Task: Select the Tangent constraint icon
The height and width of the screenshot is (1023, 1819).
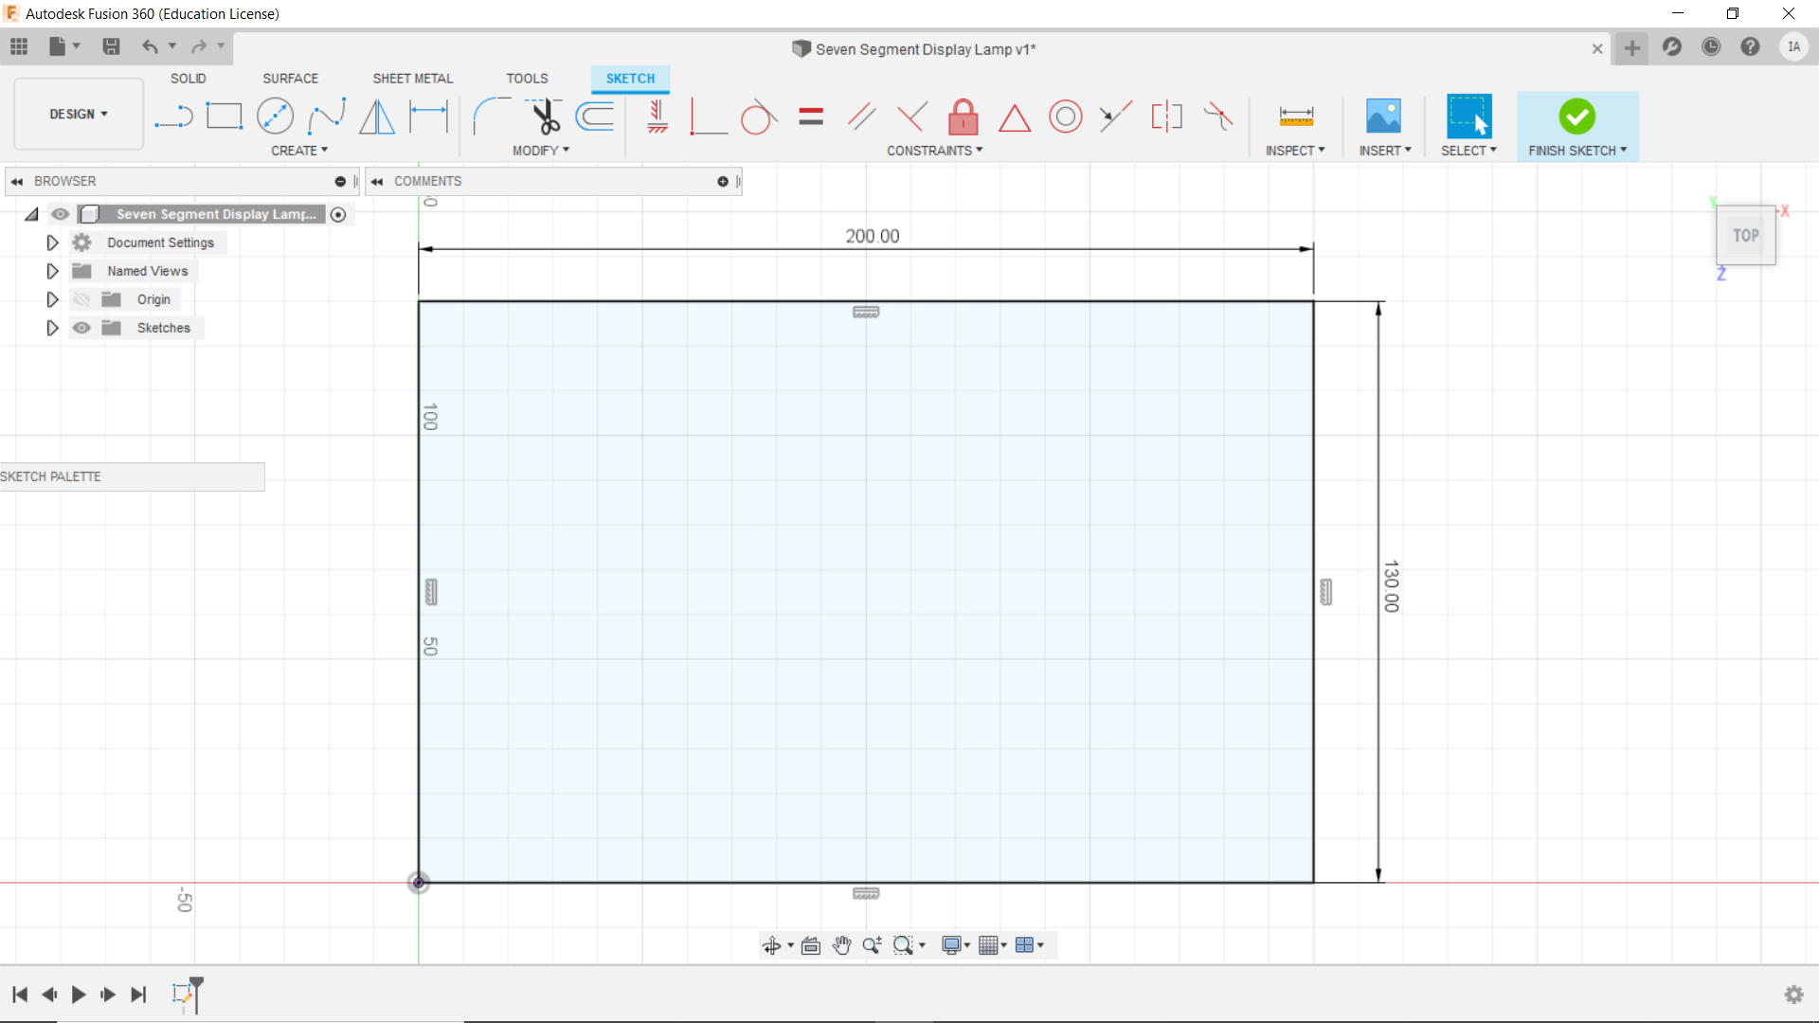Action: (758, 117)
